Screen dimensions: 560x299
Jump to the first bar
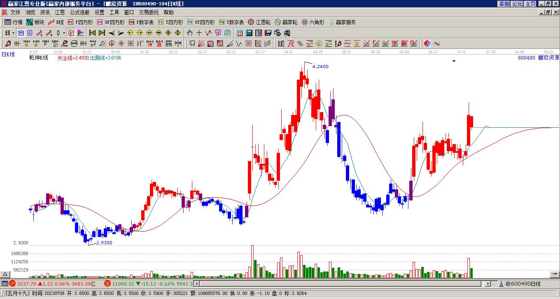92,33
